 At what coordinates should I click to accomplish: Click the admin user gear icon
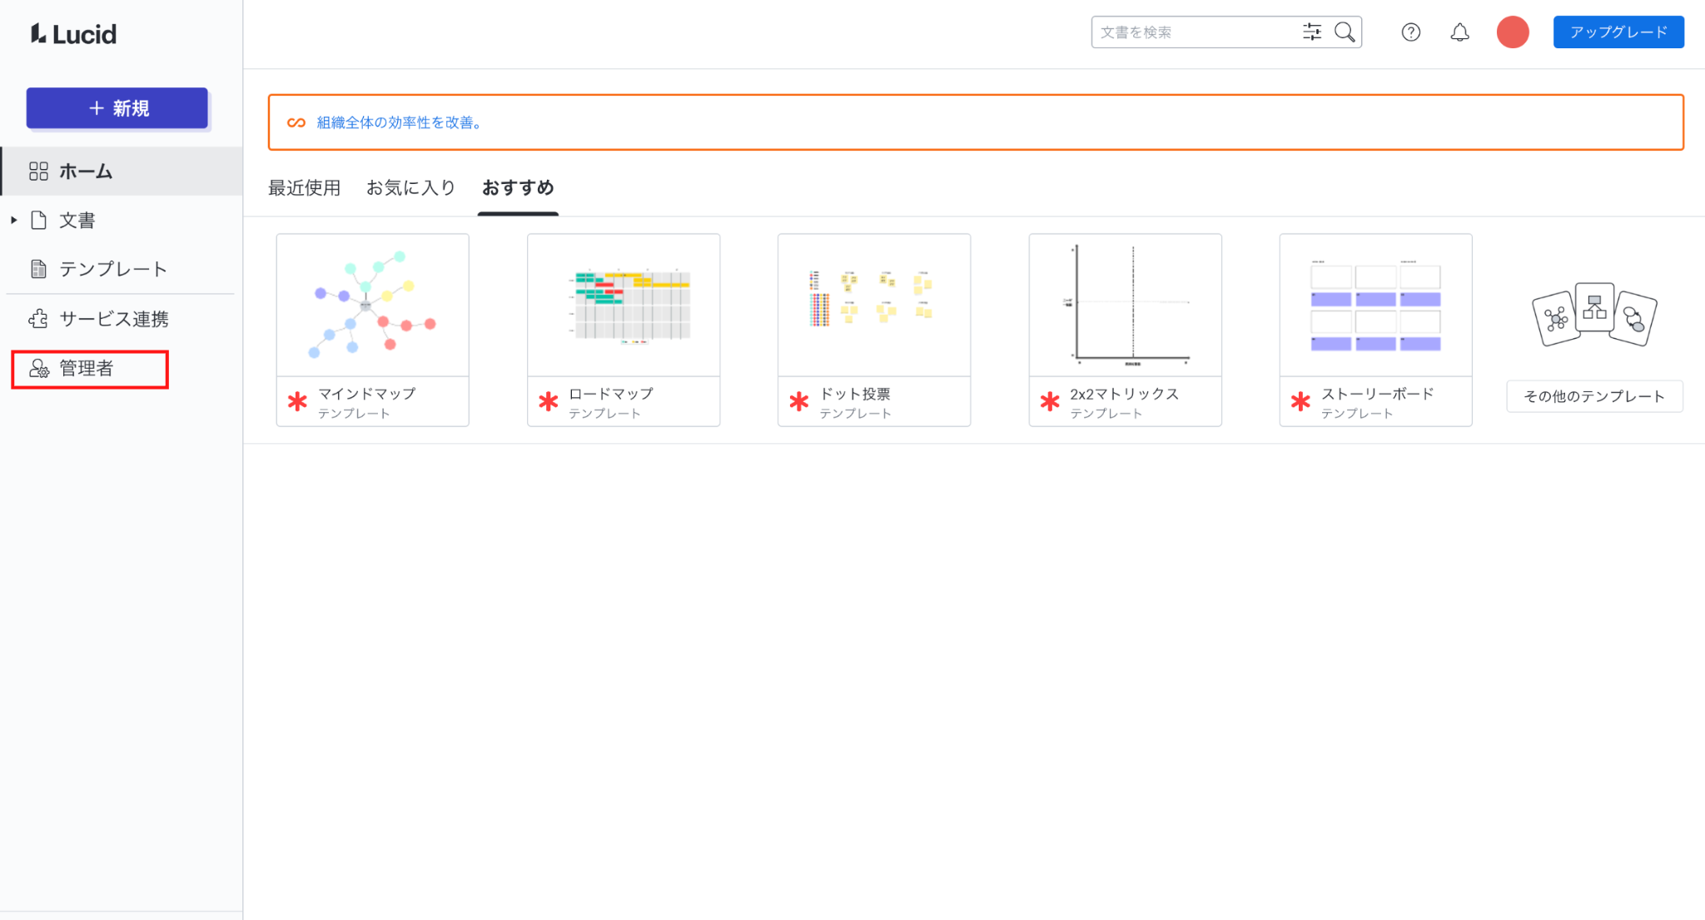coord(39,369)
